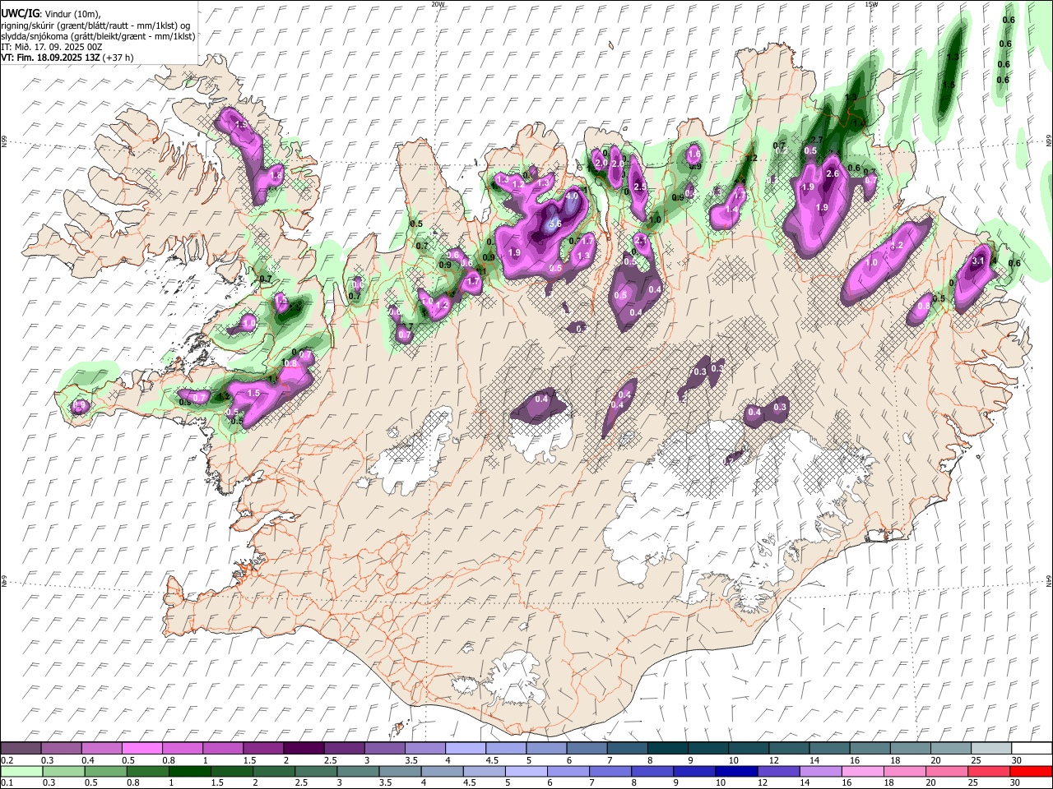
Task: Select the bright pink 0.5 snow swatch
Action: click(141, 749)
